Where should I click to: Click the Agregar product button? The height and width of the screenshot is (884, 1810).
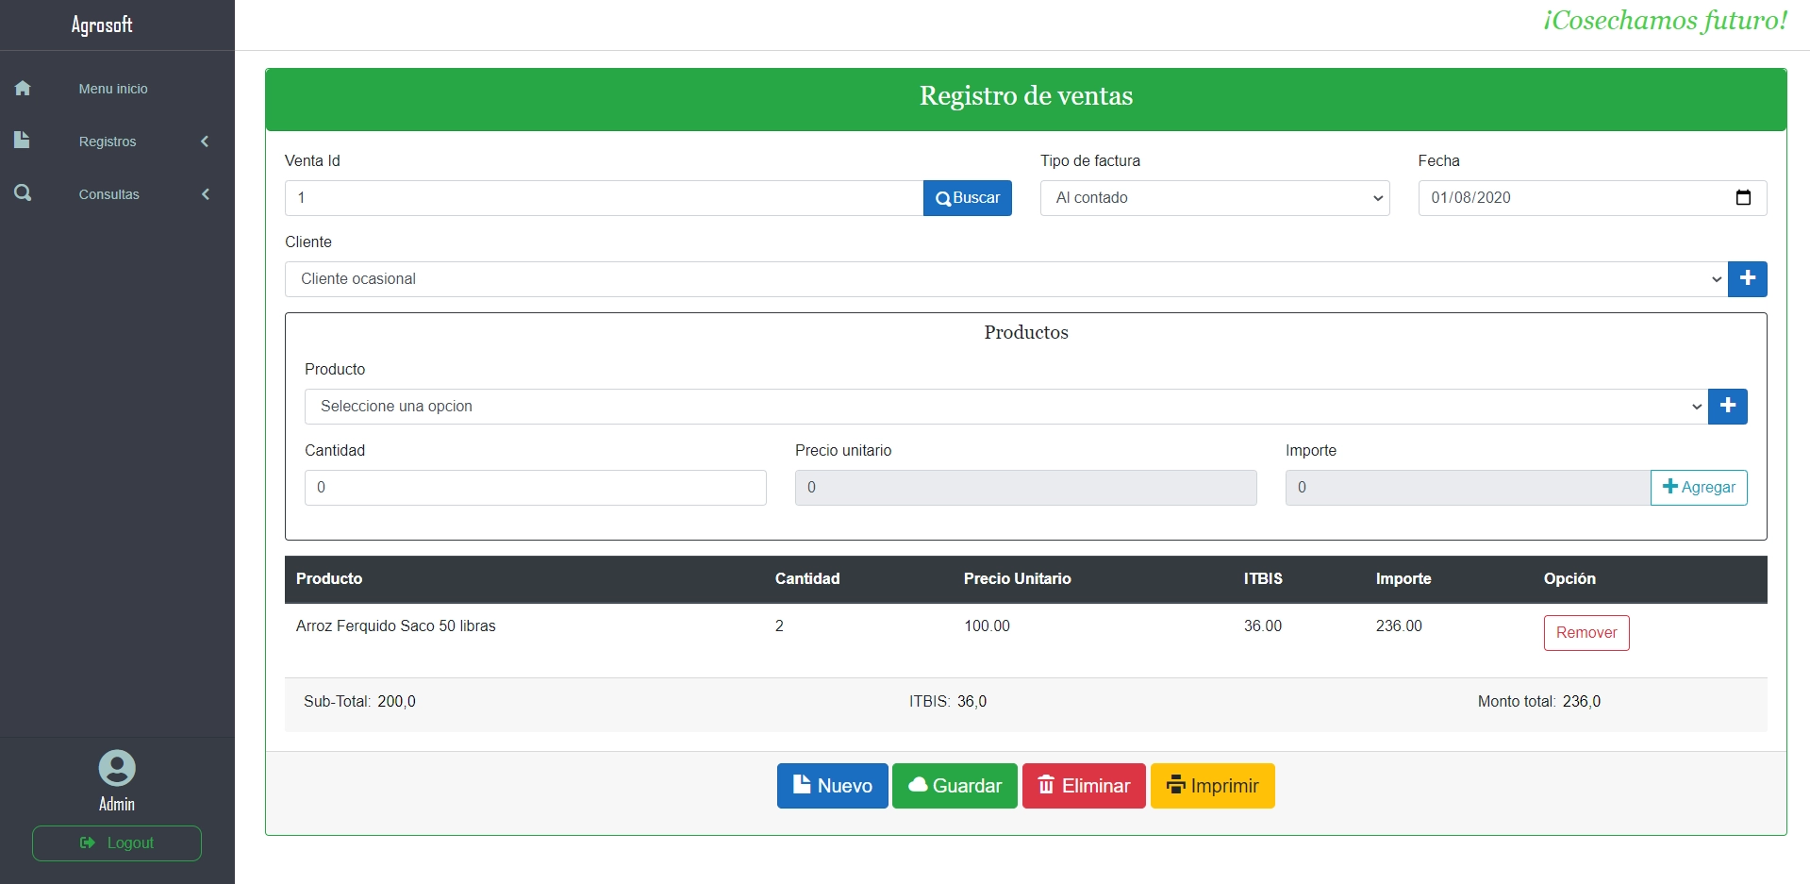(x=1699, y=488)
